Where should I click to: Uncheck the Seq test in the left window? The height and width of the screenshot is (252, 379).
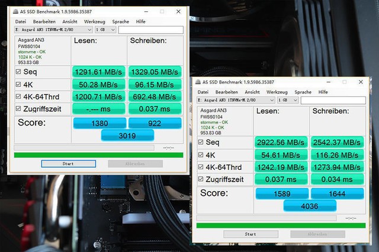18,72
